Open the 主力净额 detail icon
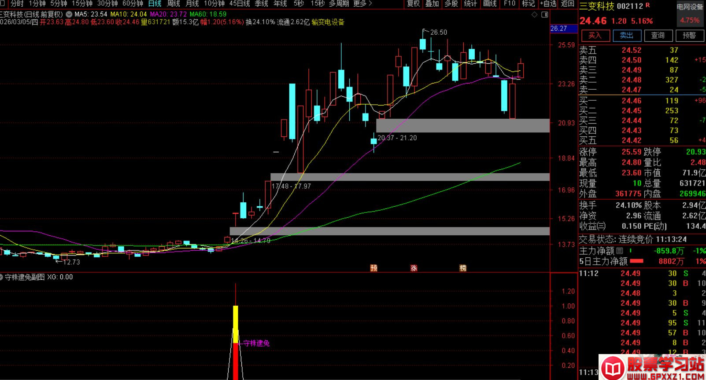Viewport: 706px width, 380px height. pos(620,251)
